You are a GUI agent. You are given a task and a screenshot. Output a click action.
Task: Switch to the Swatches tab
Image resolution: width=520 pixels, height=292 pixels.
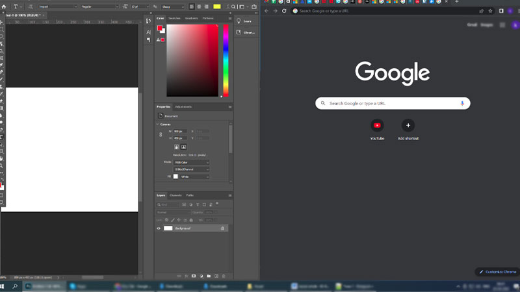pyautogui.click(x=174, y=18)
